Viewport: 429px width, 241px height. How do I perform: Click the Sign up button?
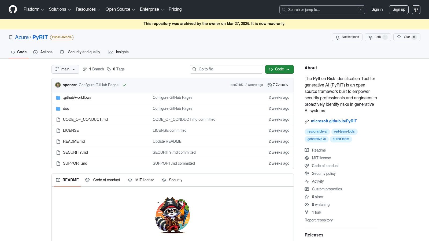pos(399,9)
